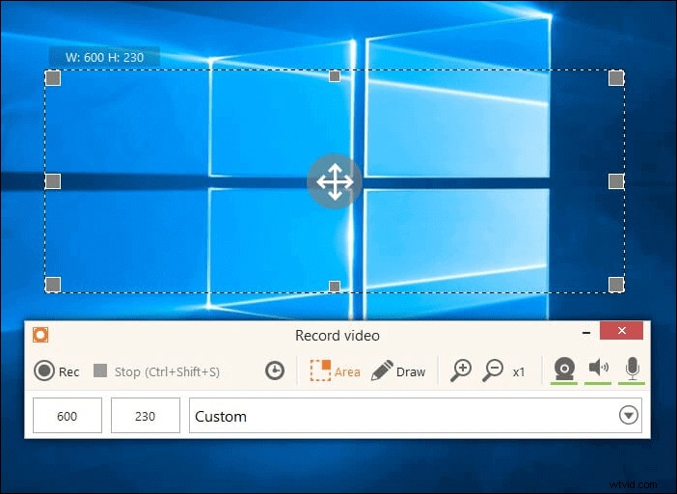The height and width of the screenshot is (494, 677).
Task: Click the orange Record video app icon
Action: pos(41,335)
